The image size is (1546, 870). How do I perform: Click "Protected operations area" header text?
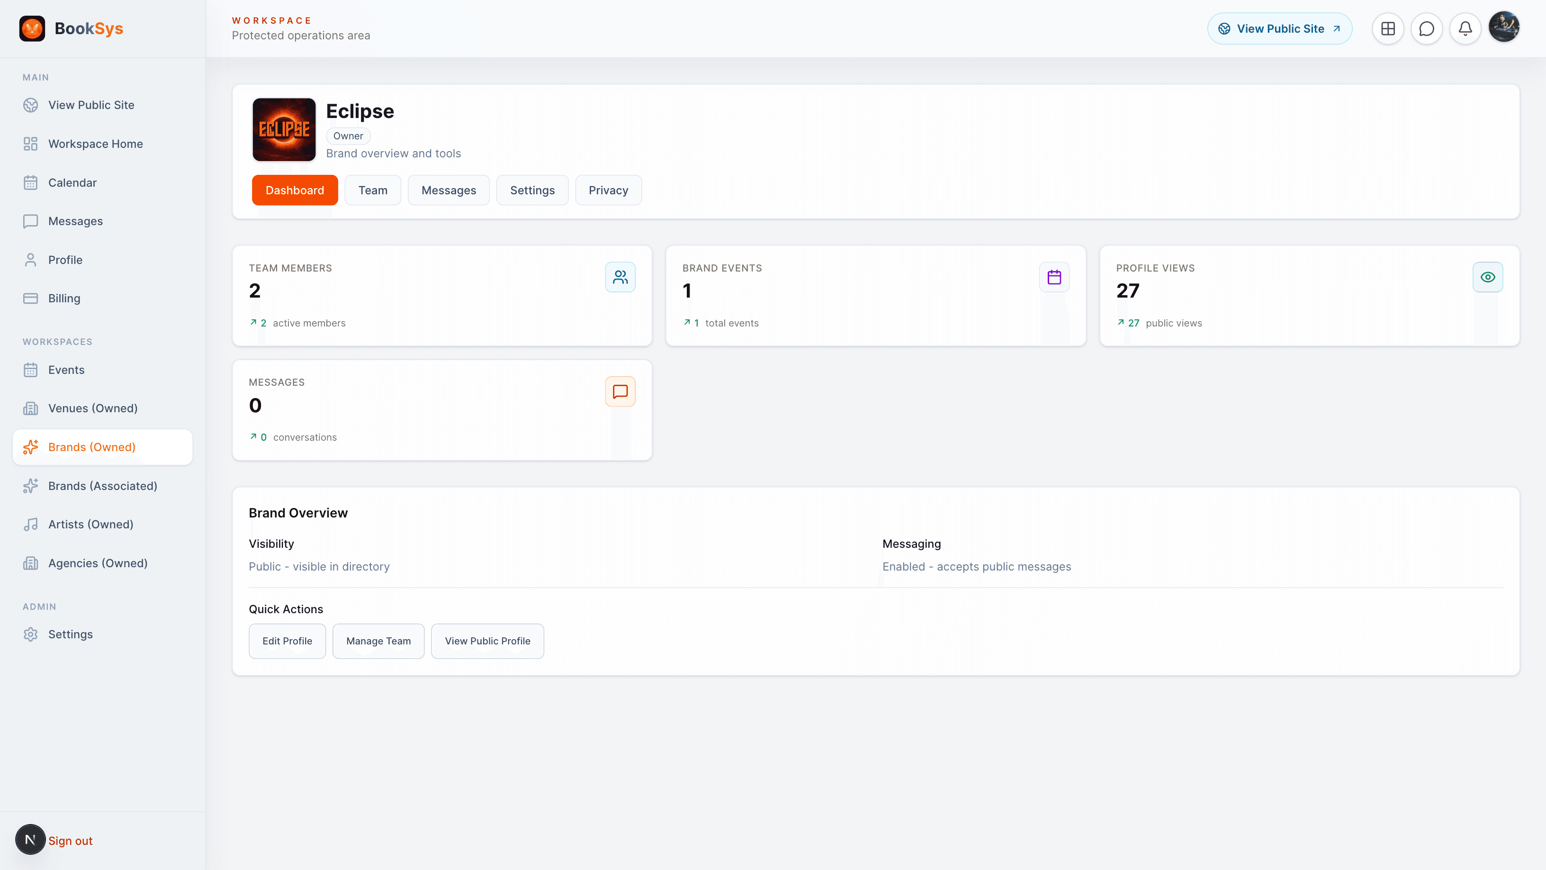coord(301,36)
